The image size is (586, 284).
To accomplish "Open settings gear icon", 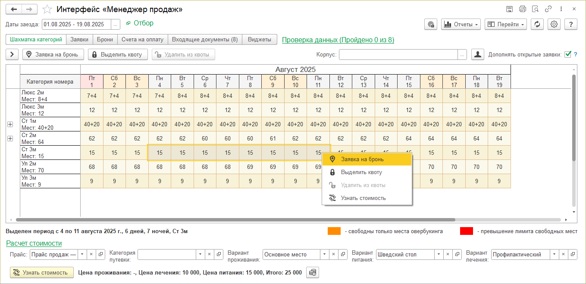I will [555, 24].
